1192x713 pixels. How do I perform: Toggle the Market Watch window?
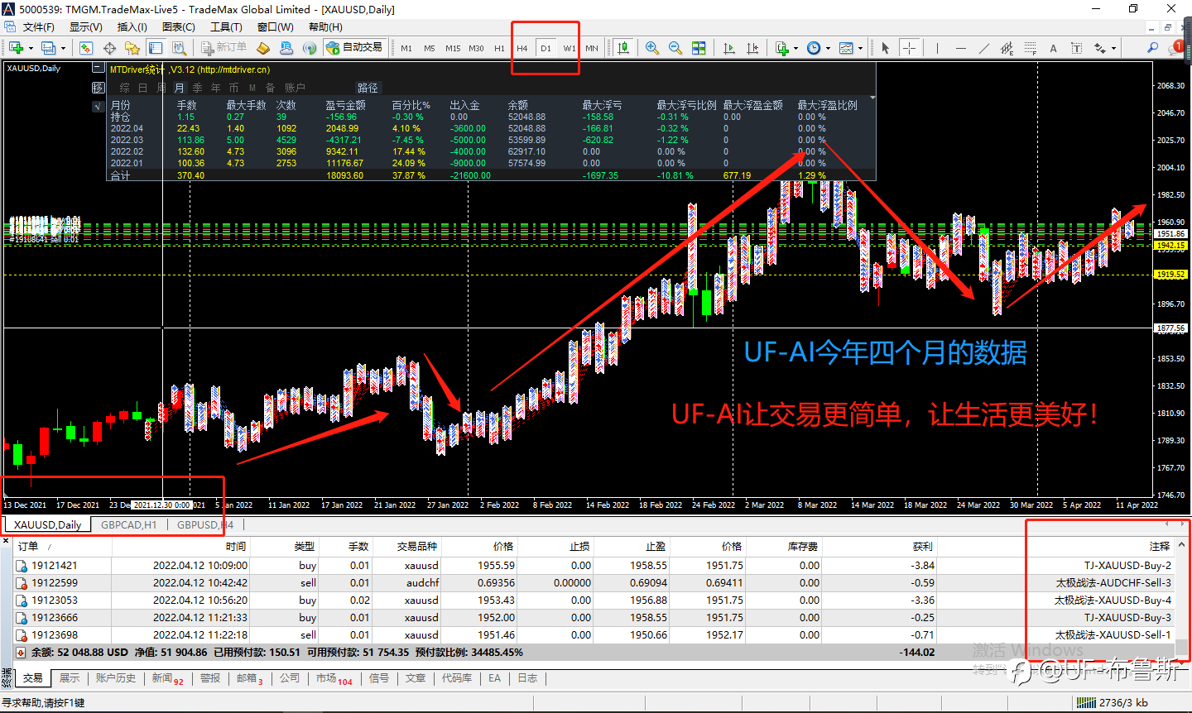tap(86, 48)
